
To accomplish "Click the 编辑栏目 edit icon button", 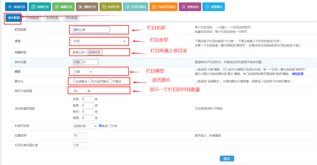I will [64, 7].
